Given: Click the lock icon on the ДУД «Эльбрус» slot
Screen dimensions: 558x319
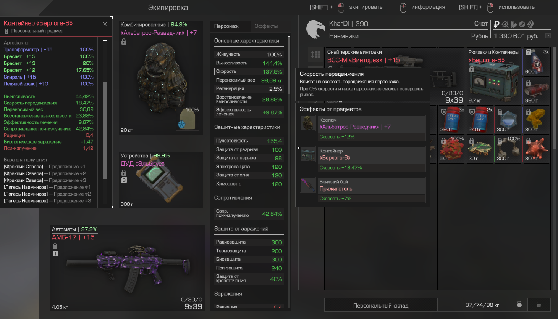Looking at the screenshot, I should 124,173.
